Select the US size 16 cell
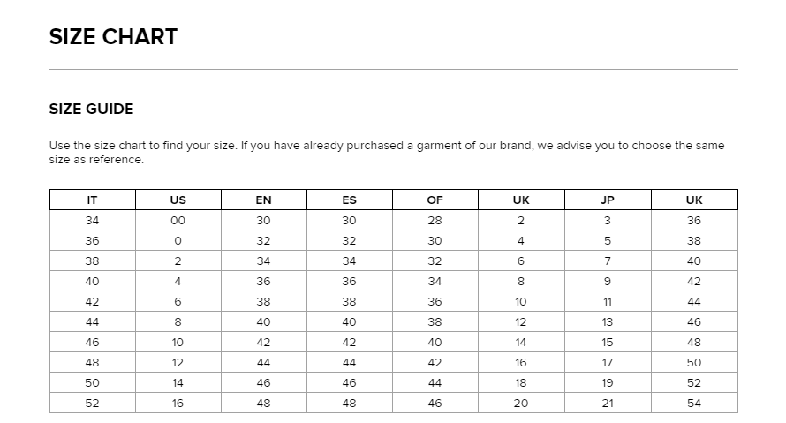Screen dimensions: 786x423 click(178, 403)
